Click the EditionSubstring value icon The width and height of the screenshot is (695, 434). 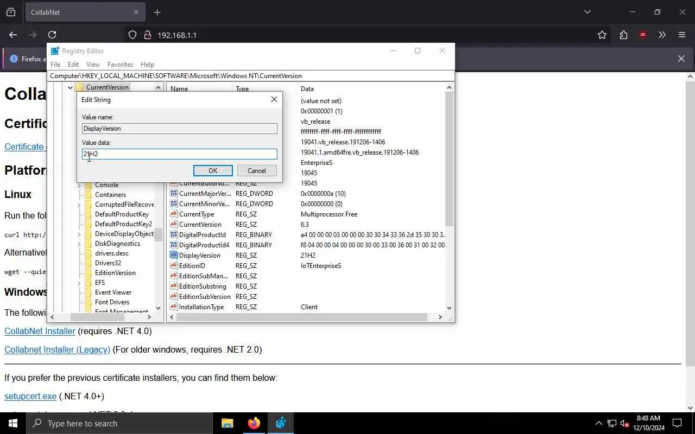[x=174, y=286]
